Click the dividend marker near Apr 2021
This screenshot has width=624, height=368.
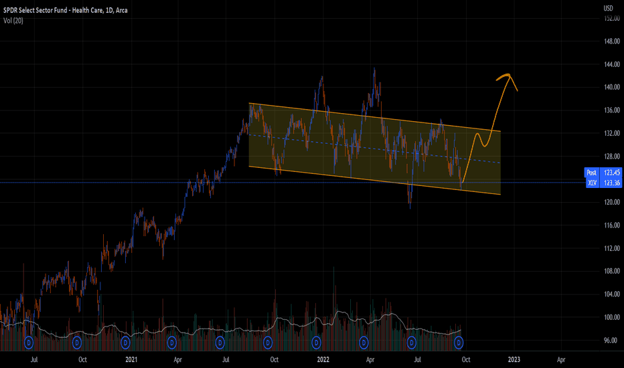171,342
